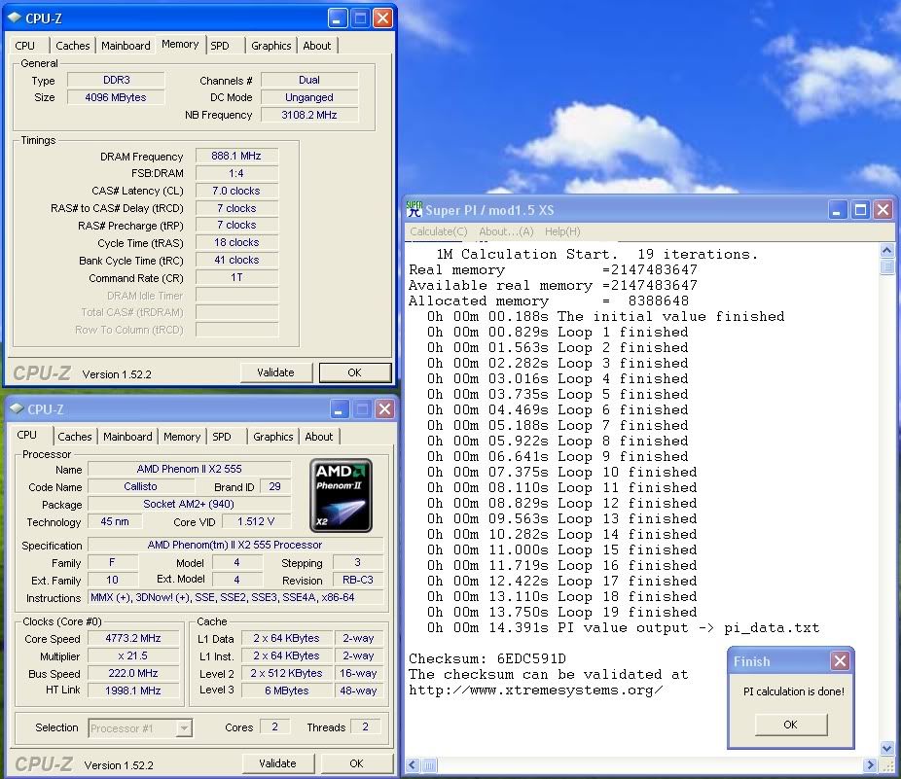This screenshot has height=779, width=901.
Task: Click the Size 4096 MBytes field
Action: click(x=116, y=97)
